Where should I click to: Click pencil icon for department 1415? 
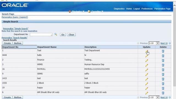tap(147, 79)
